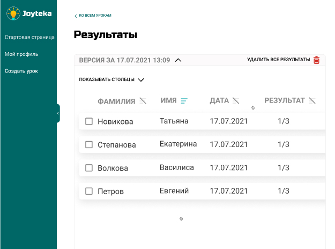Sort by Дата column sort icon
Screen dimensions: 335x249
[x=236, y=100]
